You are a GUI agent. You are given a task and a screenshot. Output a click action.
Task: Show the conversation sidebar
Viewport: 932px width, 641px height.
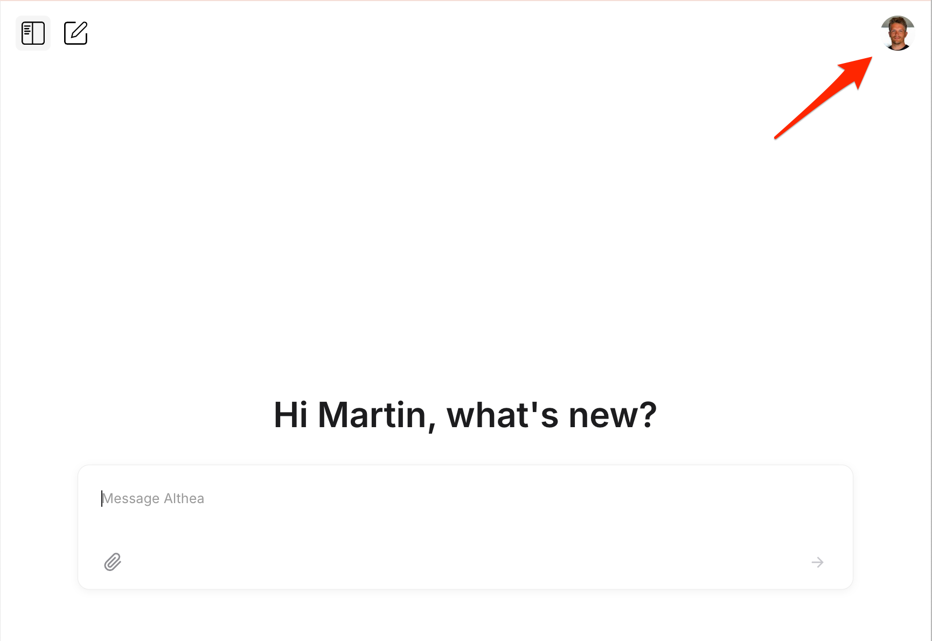pyautogui.click(x=33, y=33)
